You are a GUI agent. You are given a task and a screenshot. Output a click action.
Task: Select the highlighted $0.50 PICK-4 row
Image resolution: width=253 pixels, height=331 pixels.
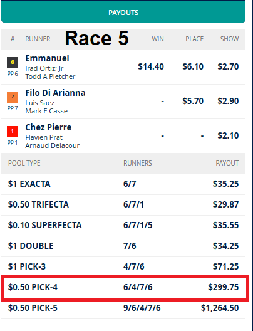point(125,288)
